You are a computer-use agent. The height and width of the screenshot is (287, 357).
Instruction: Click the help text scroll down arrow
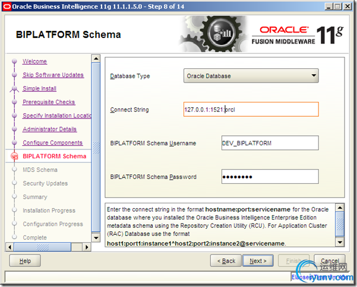[340, 243]
